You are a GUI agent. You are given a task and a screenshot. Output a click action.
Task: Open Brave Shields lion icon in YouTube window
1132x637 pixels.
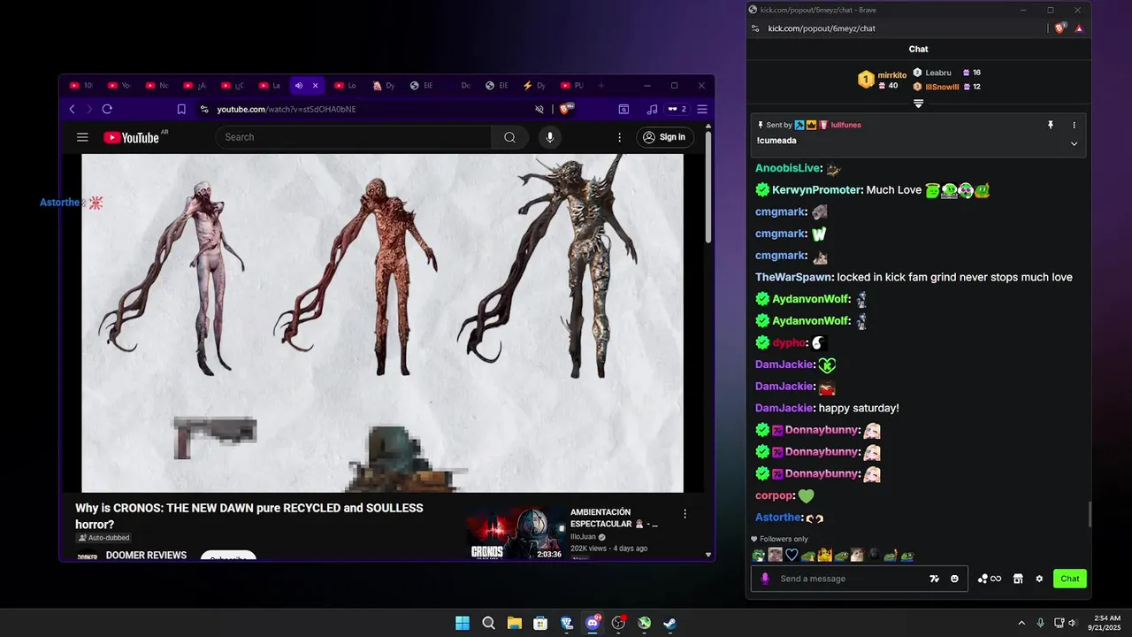pyautogui.click(x=566, y=109)
